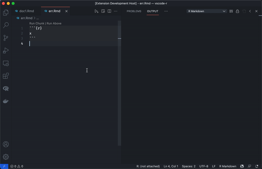Click the Copilot status icon
262x169 pixels.
(242, 166)
